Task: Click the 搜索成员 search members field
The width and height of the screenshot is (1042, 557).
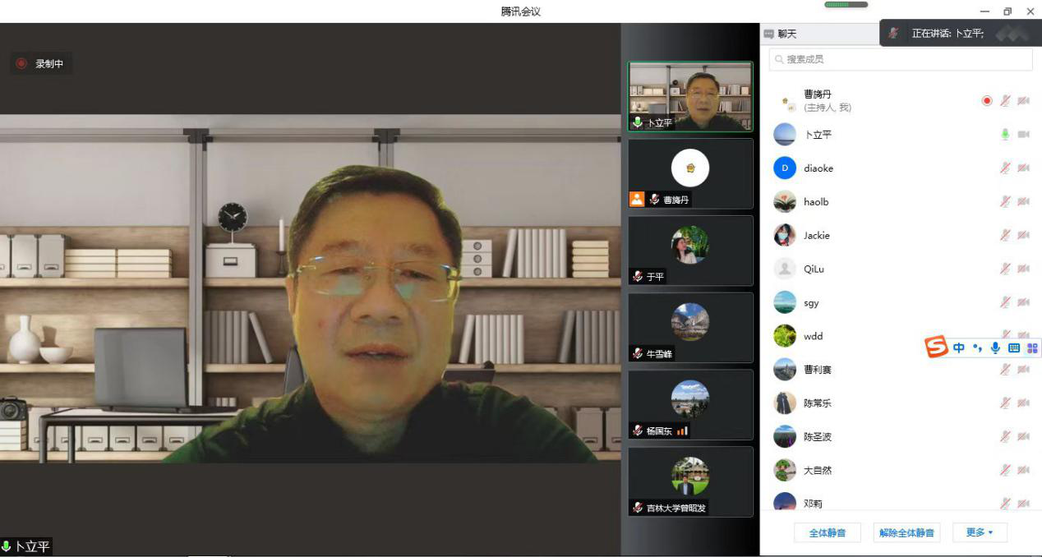Action: 901,59
